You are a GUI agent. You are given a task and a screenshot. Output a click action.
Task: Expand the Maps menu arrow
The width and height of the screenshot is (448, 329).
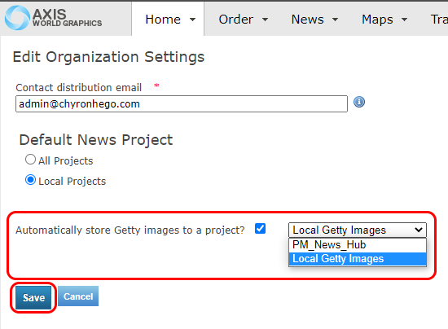[x=404, y=20]
